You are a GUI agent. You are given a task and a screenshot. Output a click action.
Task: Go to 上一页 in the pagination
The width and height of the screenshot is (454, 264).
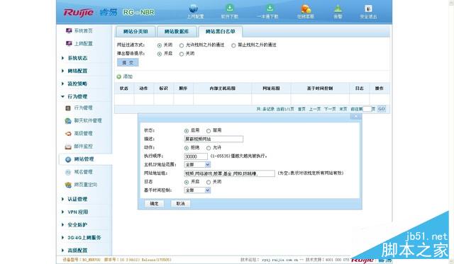tap(315, 109)
